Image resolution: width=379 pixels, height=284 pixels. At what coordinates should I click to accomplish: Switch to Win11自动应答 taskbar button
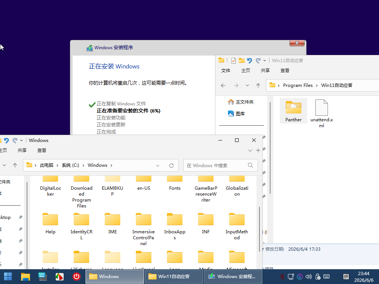point(174,277)
